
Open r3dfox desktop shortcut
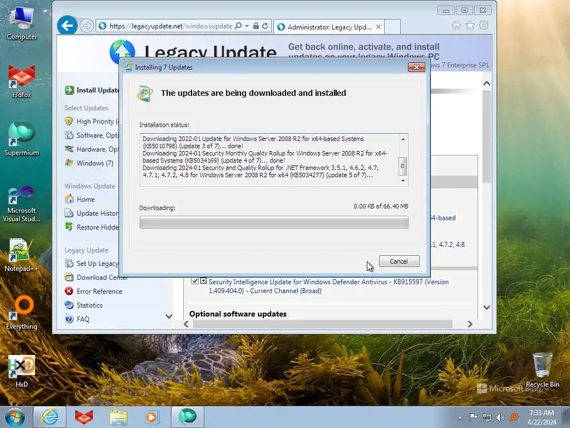[x=22, y=81]
